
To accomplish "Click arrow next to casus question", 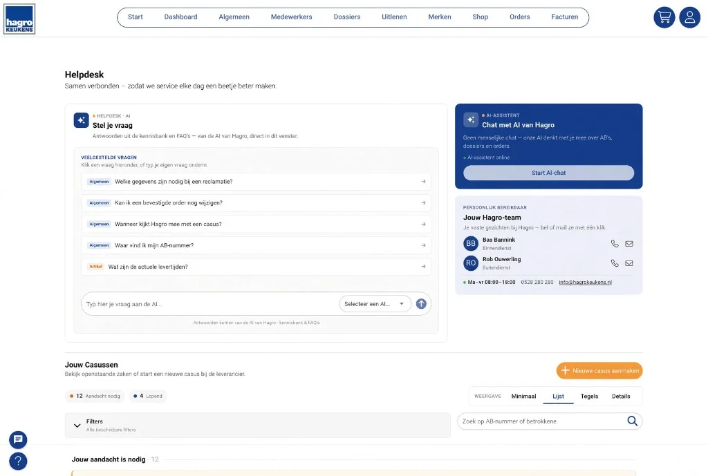I will (423, 224).
